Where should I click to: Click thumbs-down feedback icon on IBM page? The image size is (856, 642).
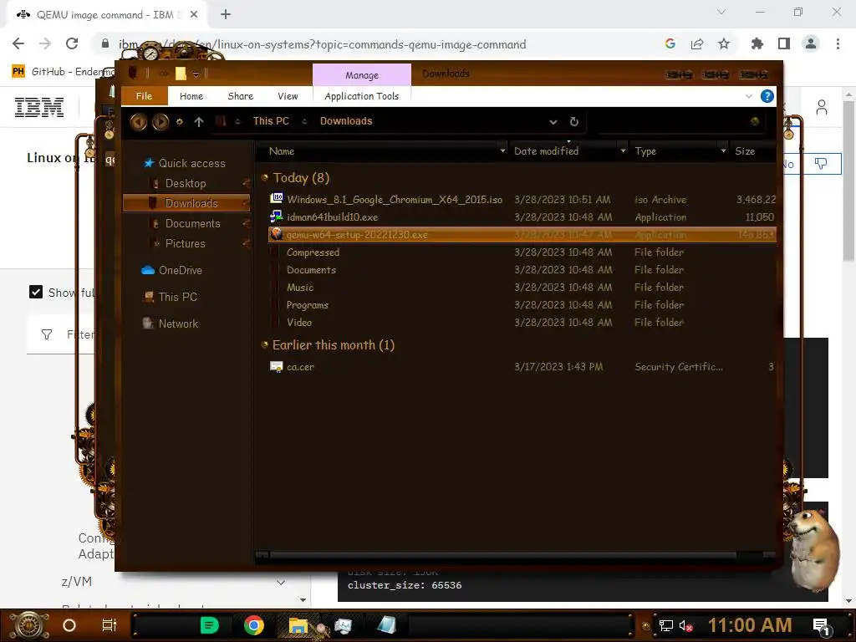(821, 163)
